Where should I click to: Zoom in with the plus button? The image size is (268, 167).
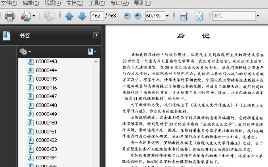[138, 16]
